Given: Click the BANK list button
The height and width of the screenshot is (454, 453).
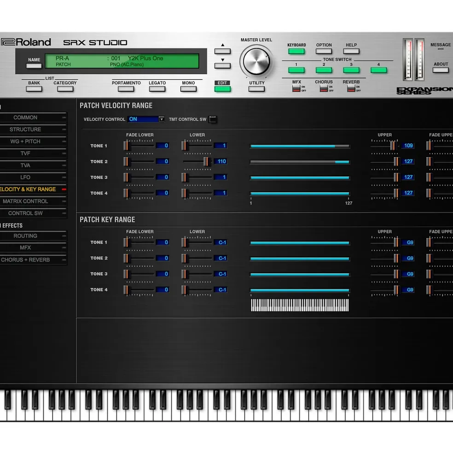Looking at the screenshot, I should [x=34, y=89].
